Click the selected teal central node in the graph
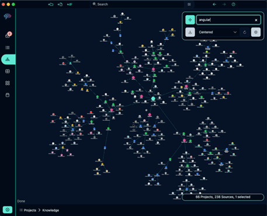Image resolution: width=267 pixels, height=216 pixels. coord(153,99)
